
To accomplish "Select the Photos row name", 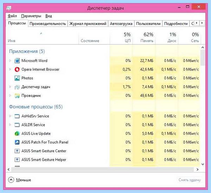I will coord(27,78).
